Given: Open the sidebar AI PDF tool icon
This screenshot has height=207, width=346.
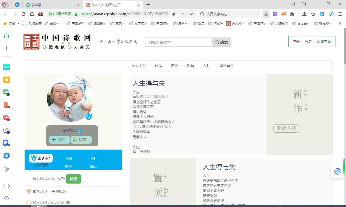Looking at the screenshot, I should [x=6, y=105].
